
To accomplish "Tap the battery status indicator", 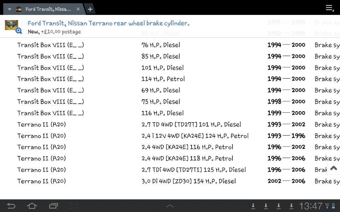I will 335,206.
